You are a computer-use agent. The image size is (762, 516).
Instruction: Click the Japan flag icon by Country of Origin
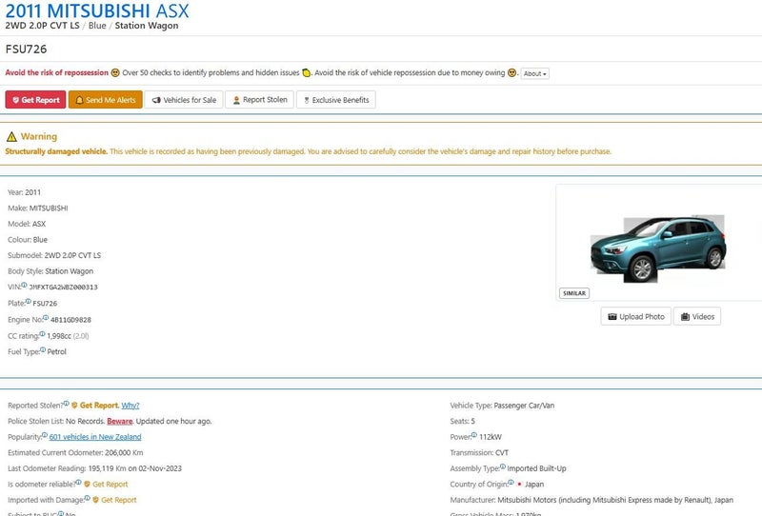519,485
